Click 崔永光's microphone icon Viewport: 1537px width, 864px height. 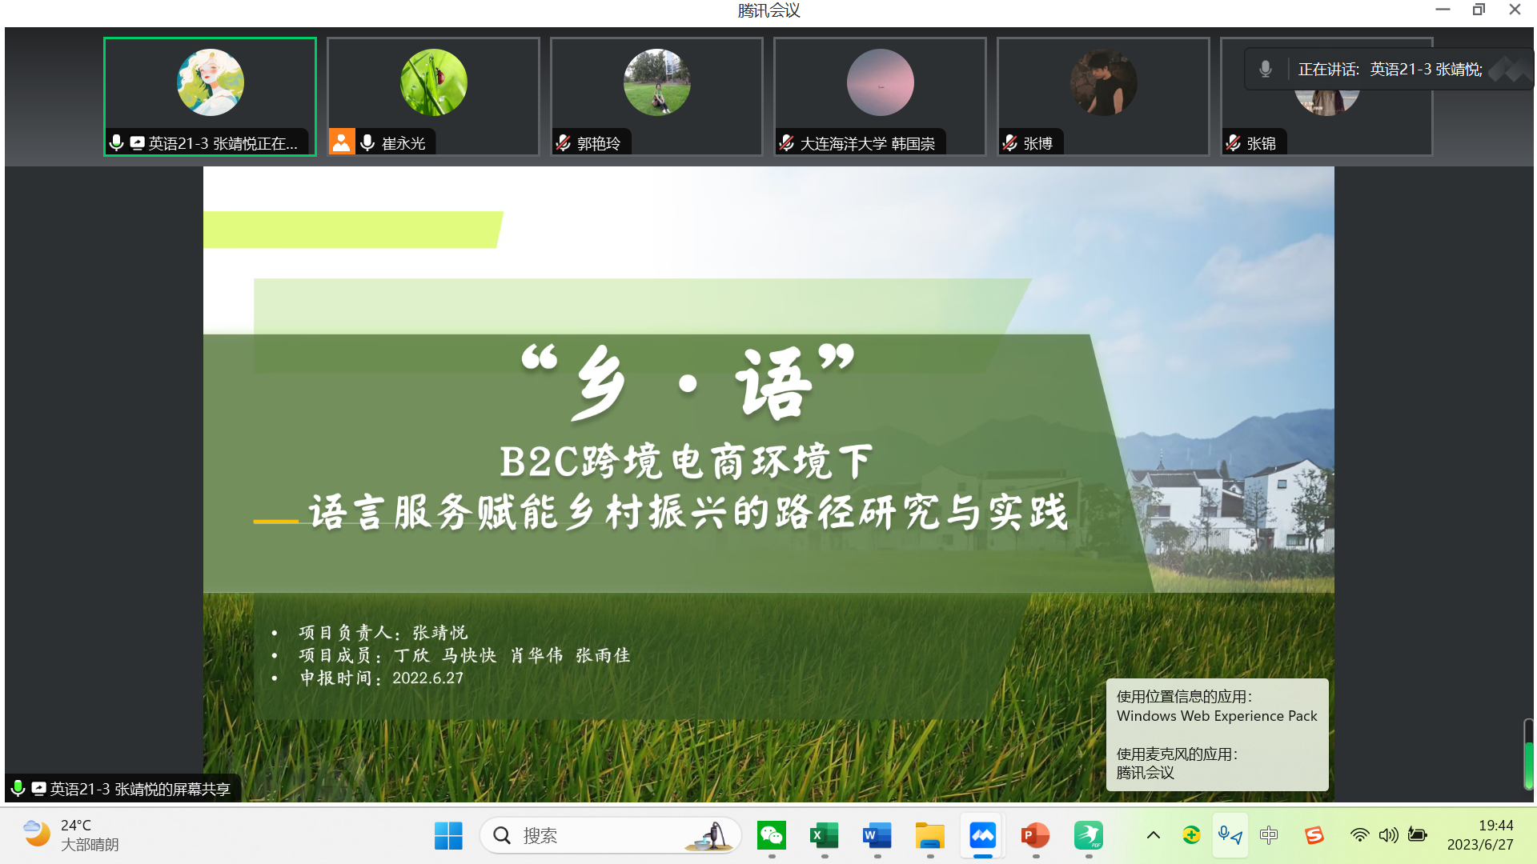coord(367,143)
